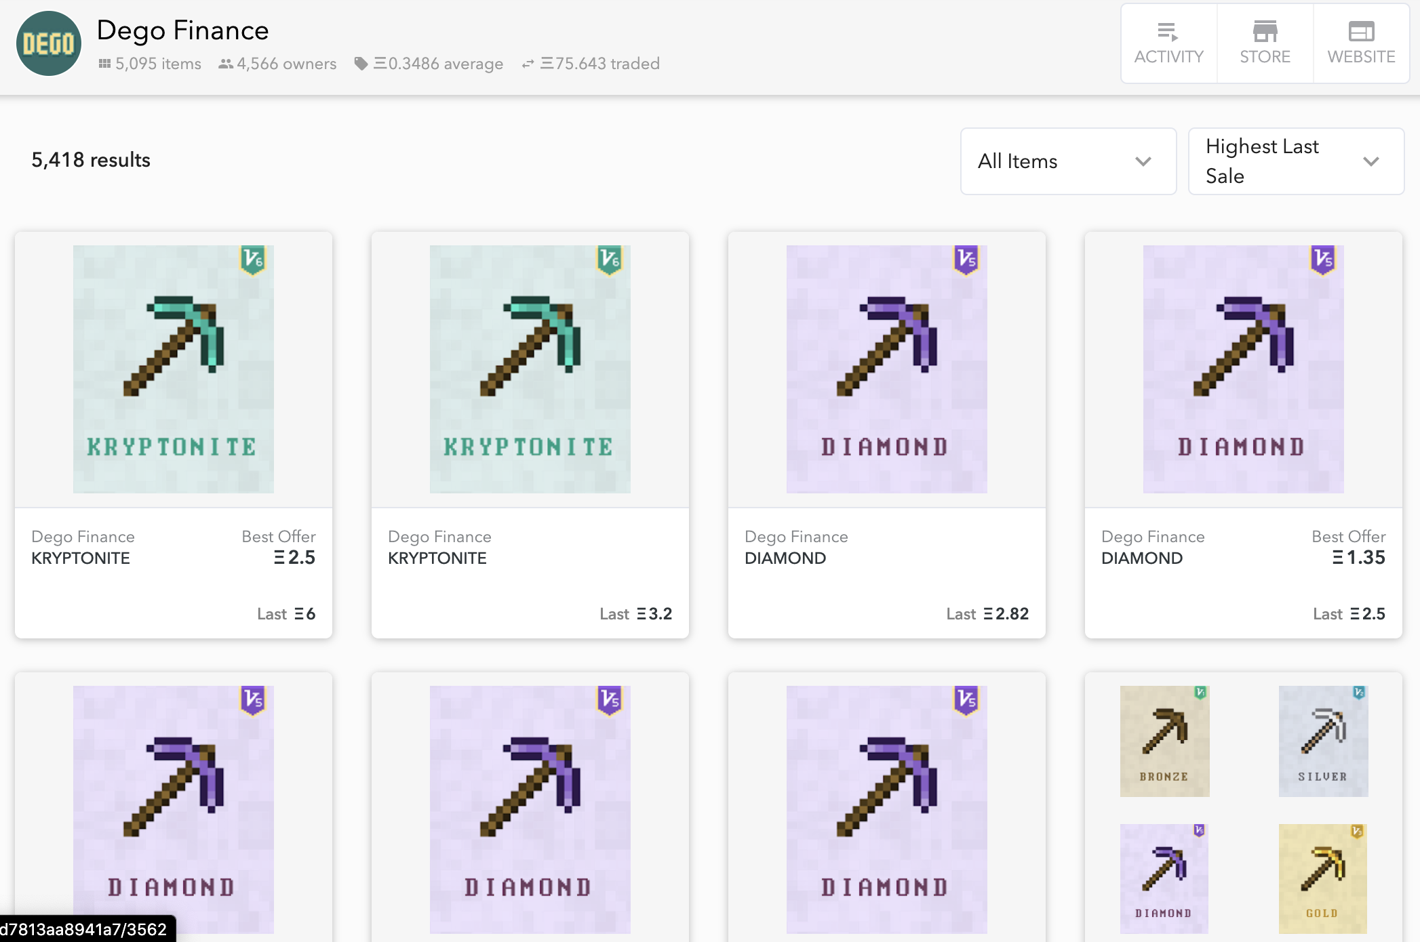This screenshot has width=1420, height=942.
Task: Switch to the WEBSITE tab
Action: [x=1362, y=43]
